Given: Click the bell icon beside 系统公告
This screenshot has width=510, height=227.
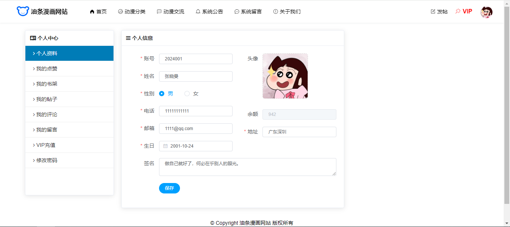Looking at the screenshot, I should 198,12.
